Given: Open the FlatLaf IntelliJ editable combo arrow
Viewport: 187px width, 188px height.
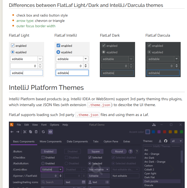Looking at the screenshot, I should pos(86,59).
